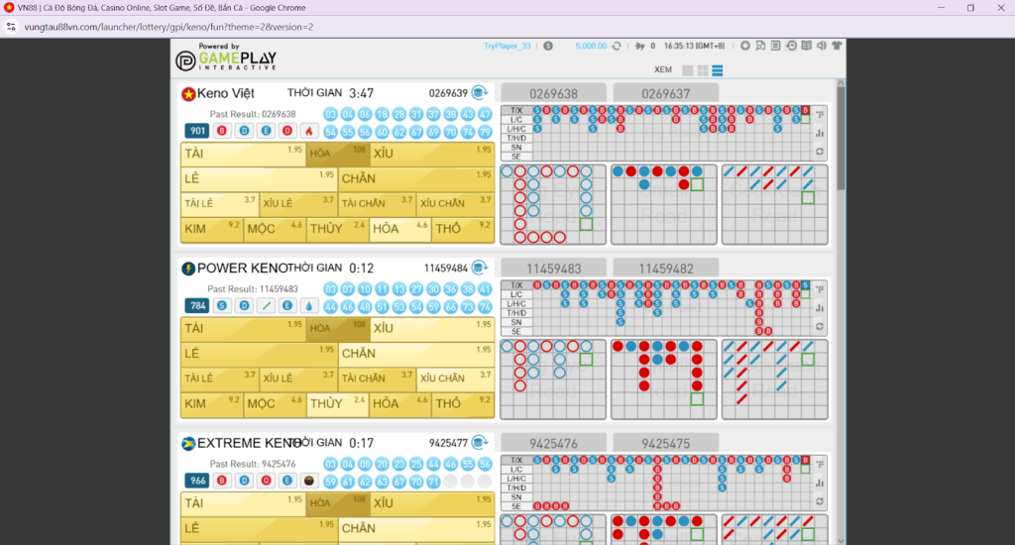Bet on TÀI in POWER KENO
This screenshot has width=1015, height=545.
[x=243, y=329]
